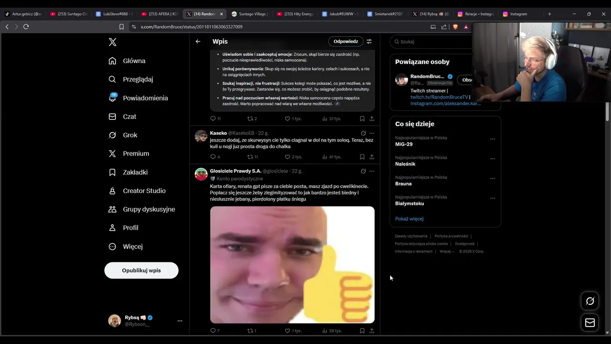The height and width of the screenshot is (344, 611).
Task: Open options for Naleśnik trend
Action: pos(493,159)
